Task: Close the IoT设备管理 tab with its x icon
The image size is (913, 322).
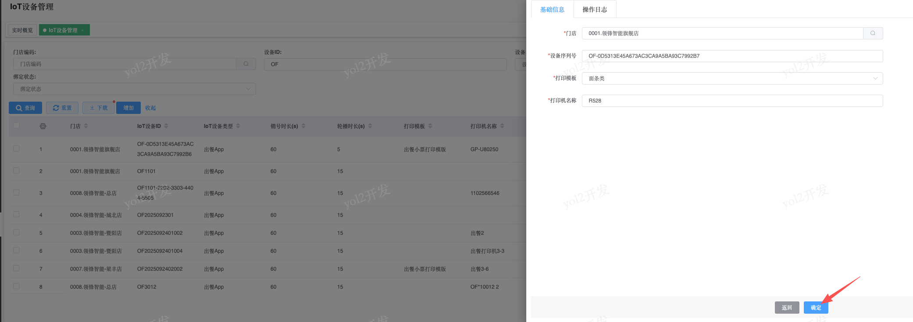Action: coord(82,30)
